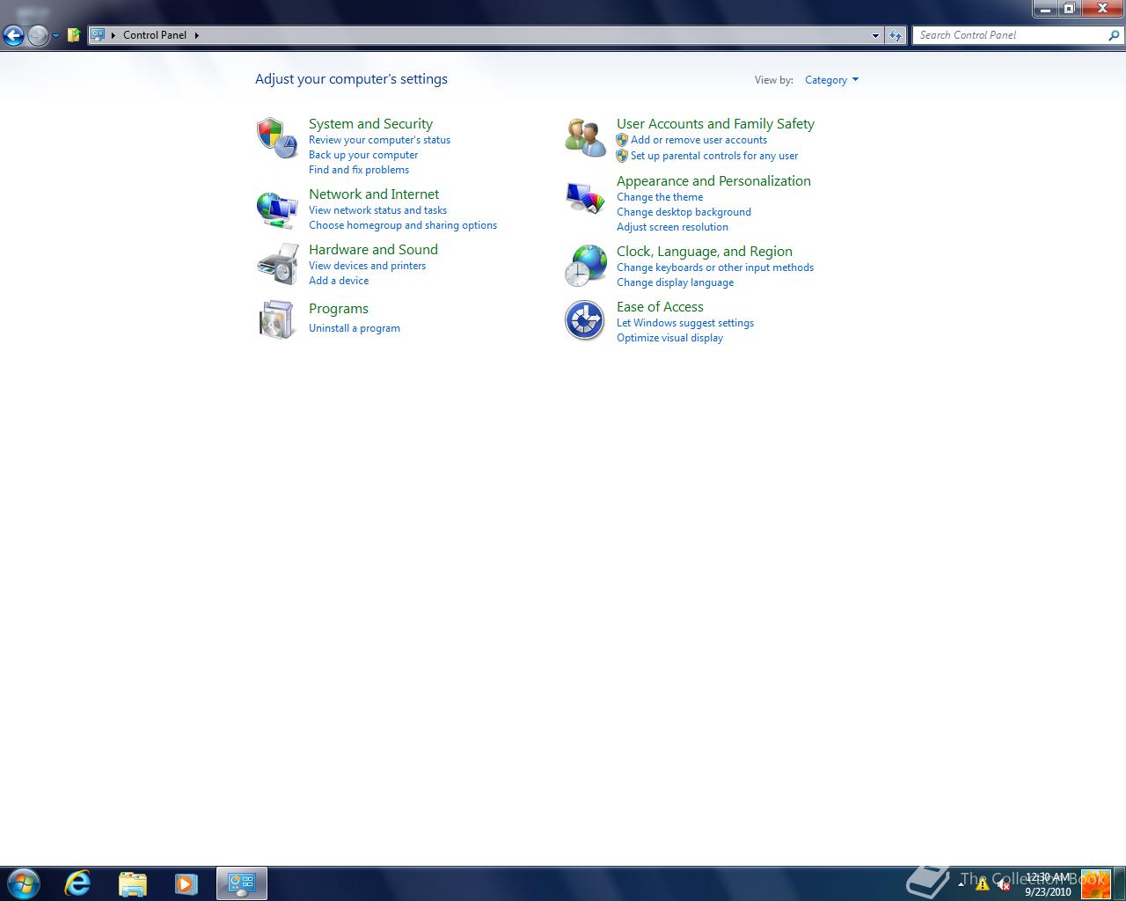This screenshot has width=1126, height=901.
Task: Open User Accounts and Family Safety heading
Action: coord(715,124)
